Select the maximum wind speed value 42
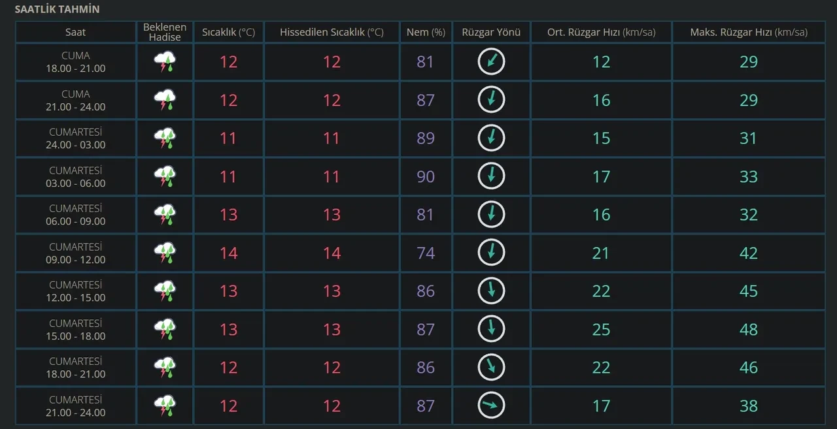 coord(749,253)
